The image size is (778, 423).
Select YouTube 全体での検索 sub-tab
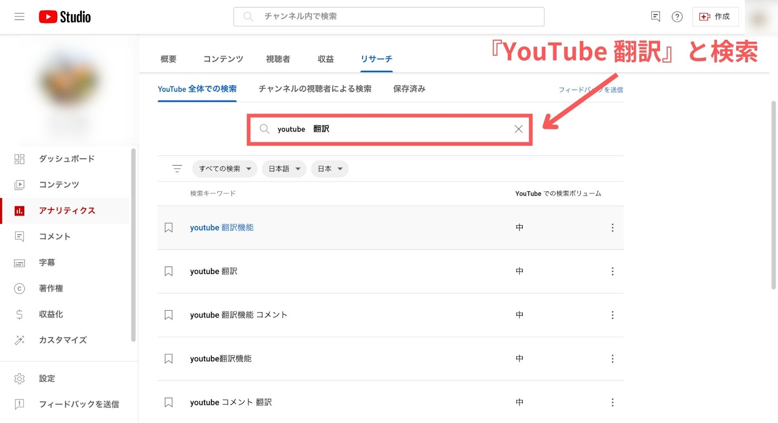click(x=197, y=89)
